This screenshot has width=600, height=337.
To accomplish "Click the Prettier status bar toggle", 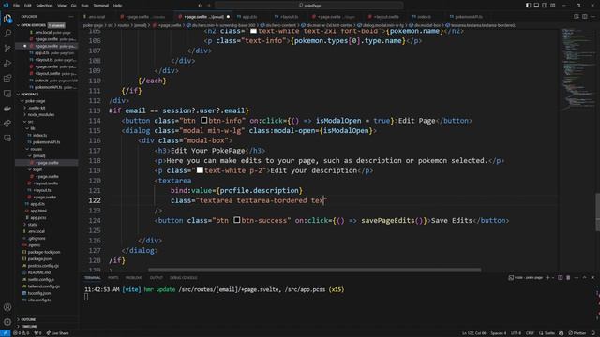I will pos(577,333).
